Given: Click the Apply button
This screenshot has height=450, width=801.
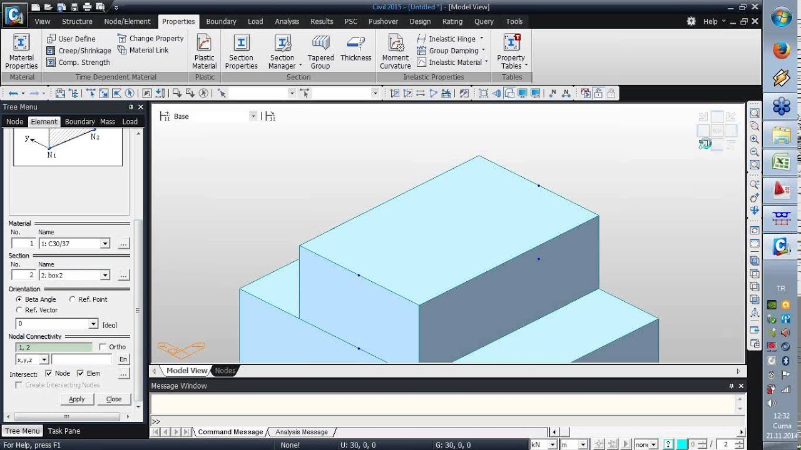Looking at the screenshot, I should pos(76,399).
